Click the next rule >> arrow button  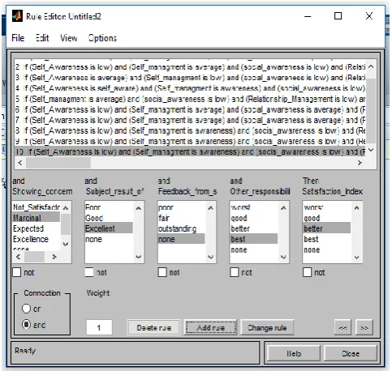click(x=364, y=327)
